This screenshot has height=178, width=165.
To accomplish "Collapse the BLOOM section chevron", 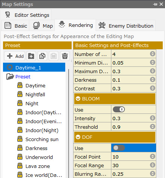I will [78, 99].
